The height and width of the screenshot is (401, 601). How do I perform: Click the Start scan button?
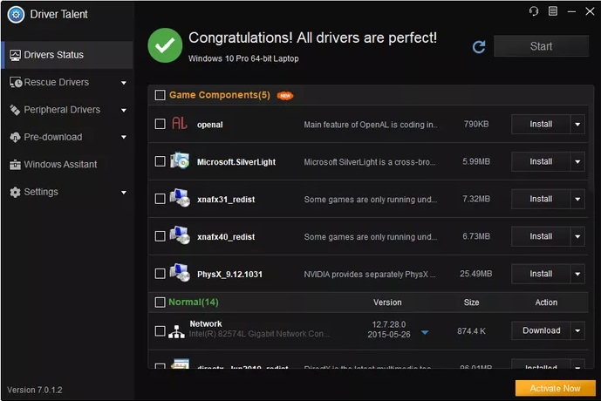[541, 46]
